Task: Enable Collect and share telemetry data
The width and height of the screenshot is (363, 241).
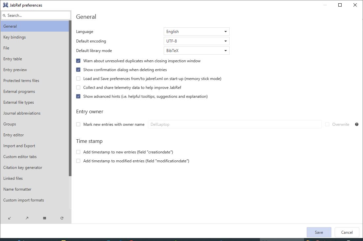Action: tap(78, 88)
